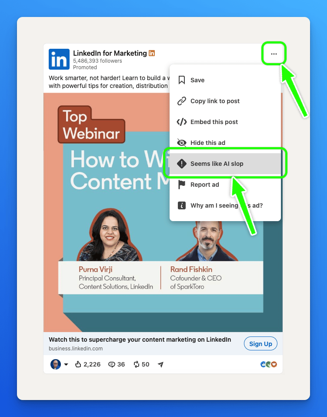Click the LinkedIn for Marketing logo avatar
This screenshot has width=327, height=417.
(x=59, y=59)
